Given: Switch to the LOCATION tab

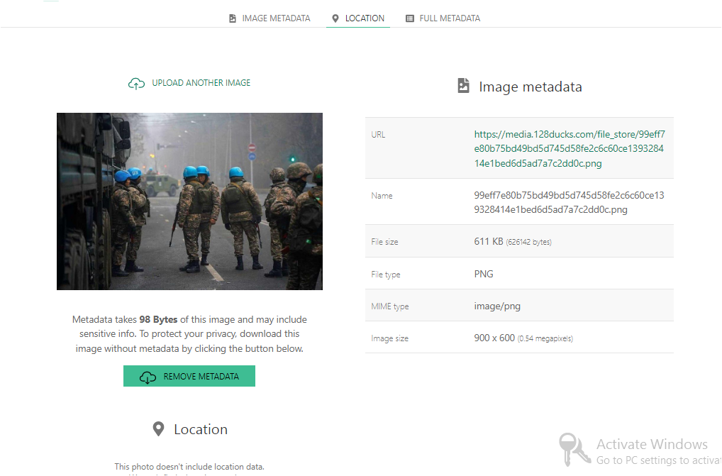Looking at the screenshot, I should pyautogui.click(x=358, y=18).
